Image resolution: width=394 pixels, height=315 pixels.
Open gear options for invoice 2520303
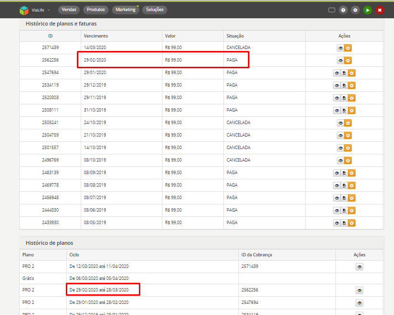tap(352, 98)
